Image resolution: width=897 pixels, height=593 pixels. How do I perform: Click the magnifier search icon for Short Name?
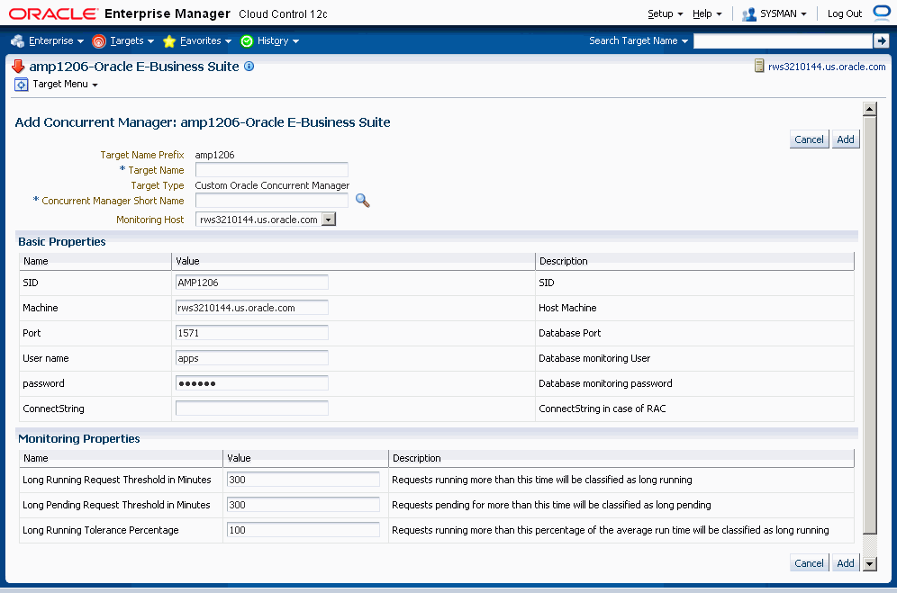363,200
